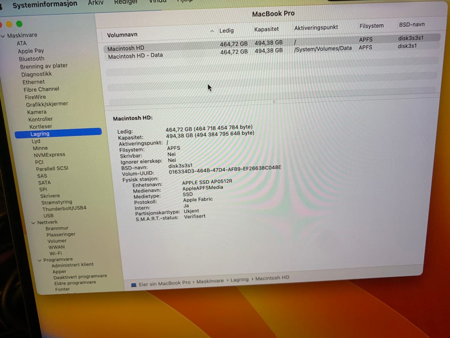The image size is (450, 338).
Task: Select Deaktivert programvare item
Action: [80, 277]
